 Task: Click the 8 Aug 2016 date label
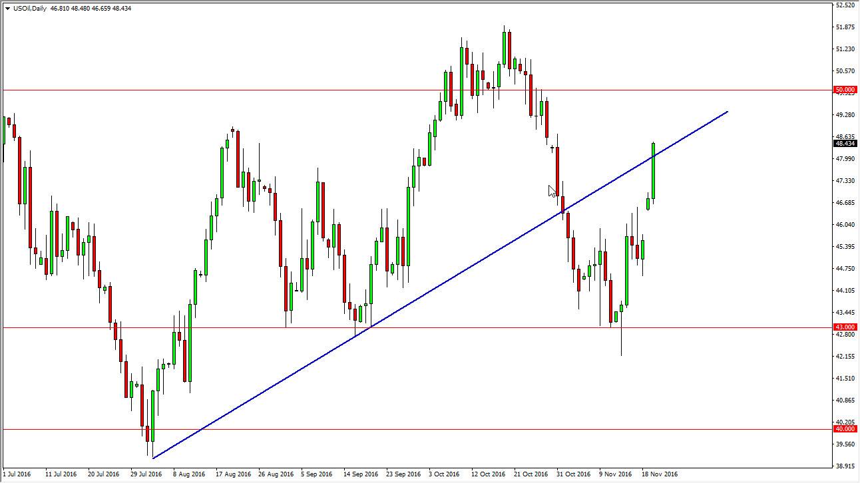tap(190, 474)
